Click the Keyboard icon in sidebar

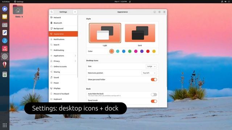[x=51, y=99]
